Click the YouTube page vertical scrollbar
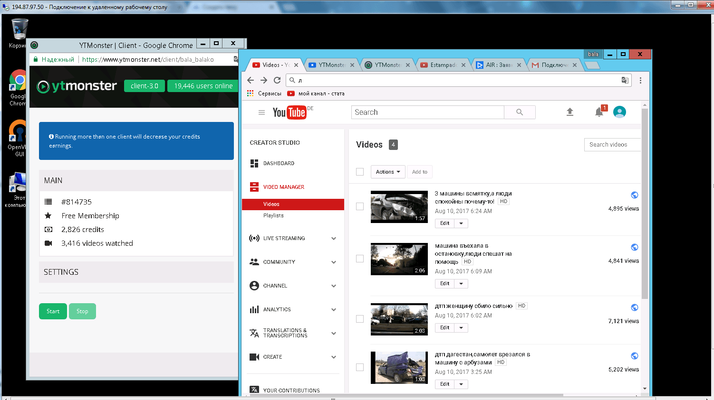Image resolution: width=714 pixels, height=400 pixels. (645, 204)
